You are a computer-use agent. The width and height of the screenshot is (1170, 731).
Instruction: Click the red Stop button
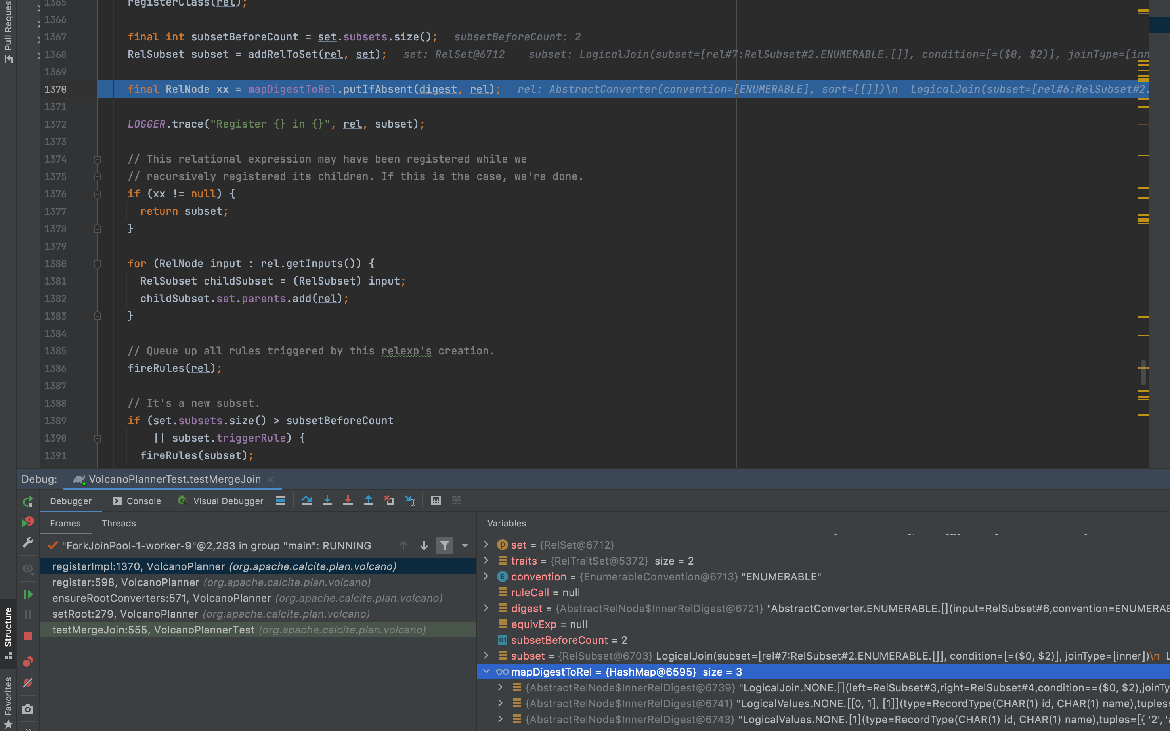[x=28, y=636]
